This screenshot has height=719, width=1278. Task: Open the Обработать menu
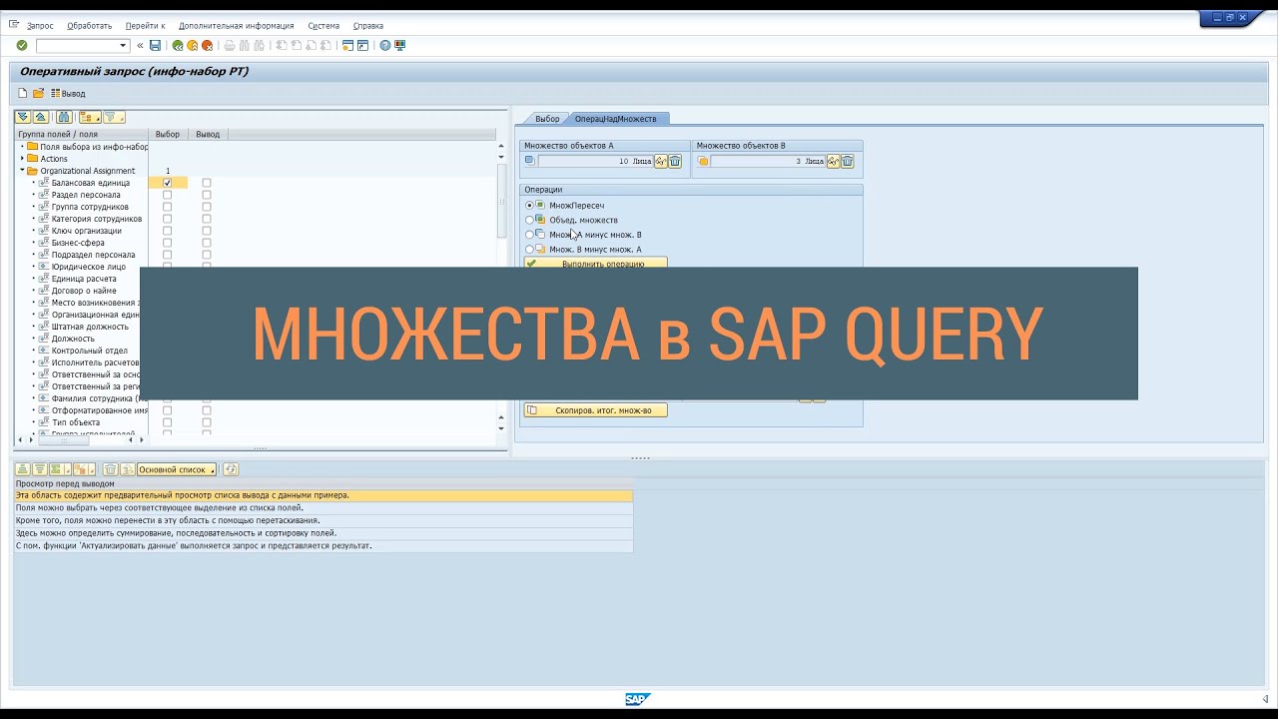tap(90, 26)
